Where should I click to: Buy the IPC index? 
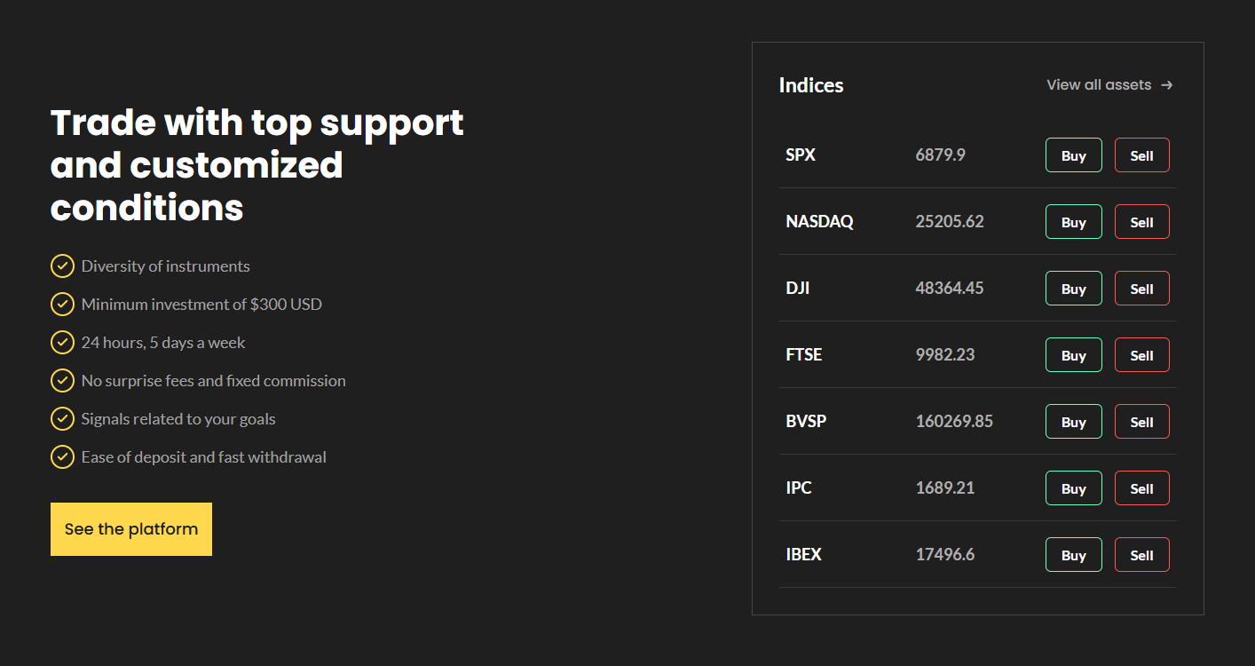[1073, 488]
